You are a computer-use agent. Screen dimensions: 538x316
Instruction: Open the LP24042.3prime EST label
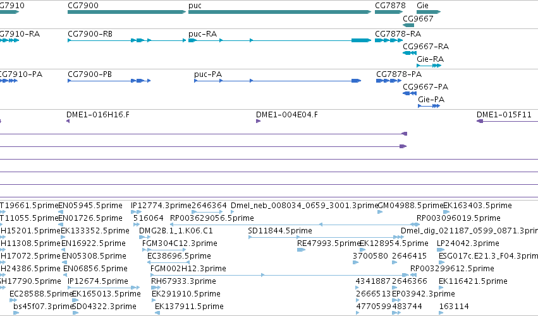click(x=468, y=243)
